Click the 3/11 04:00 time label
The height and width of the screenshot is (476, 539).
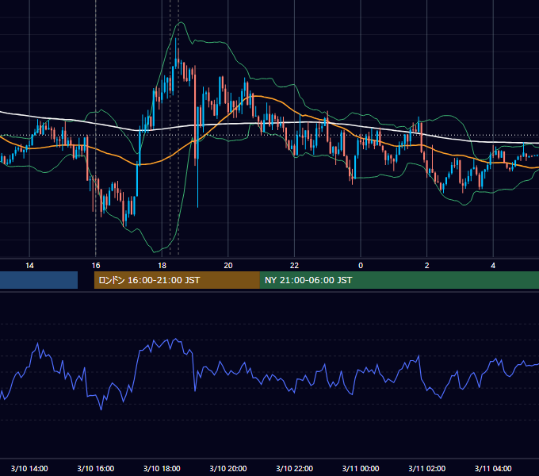(493, 468)
